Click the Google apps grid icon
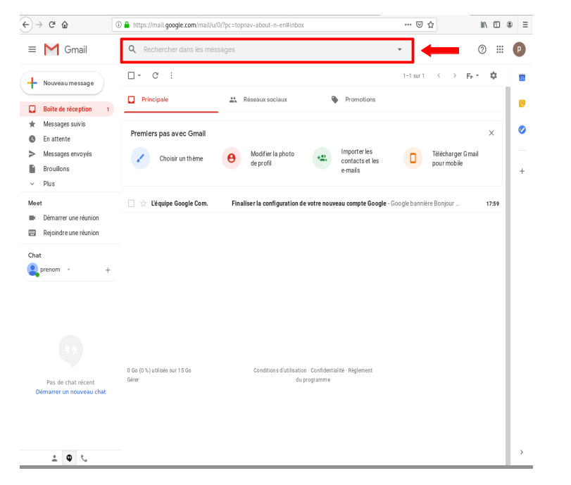The width and height of the screenshot is (571, 485). [x=500, y=49]
